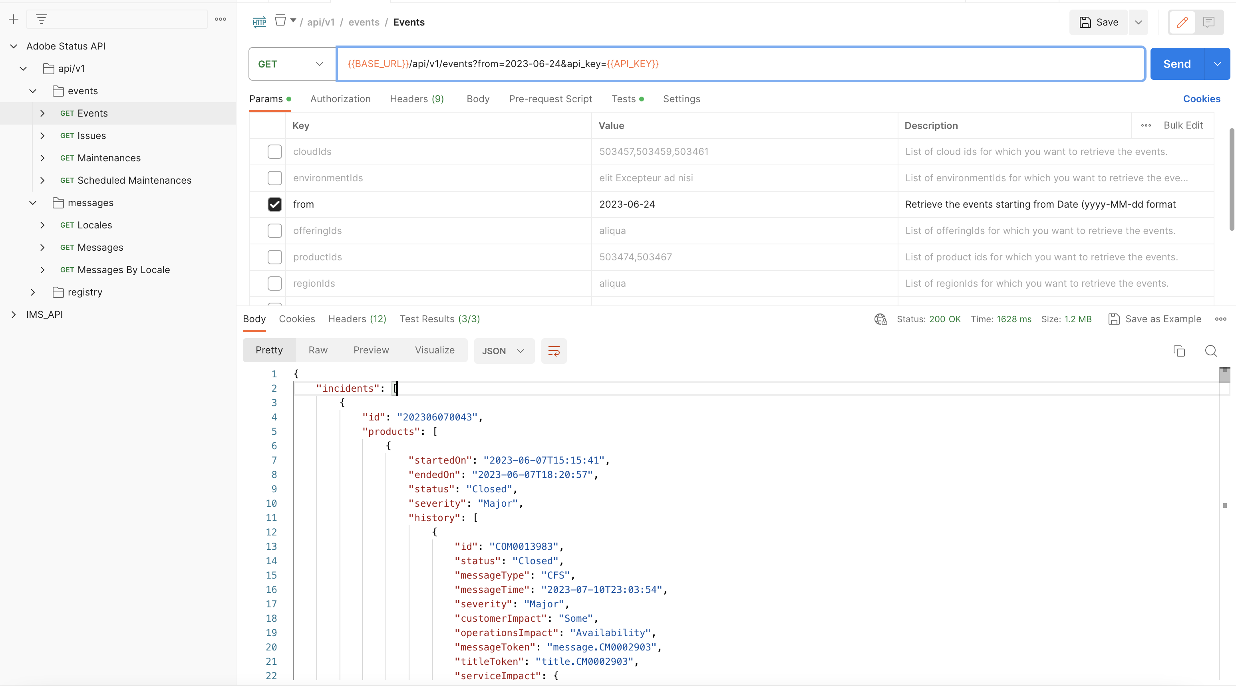
Task: Switch to the Headers (9) request tab
Action: 417,99
